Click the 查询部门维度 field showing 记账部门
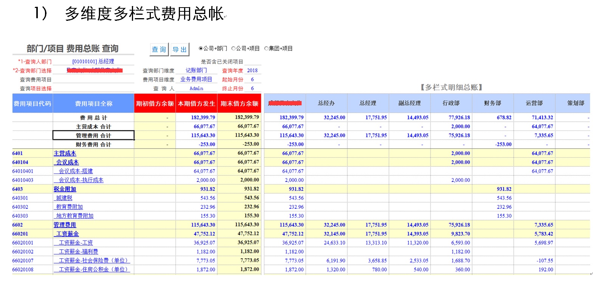Viewport: 612px width, 281px height. coord(196,70)
